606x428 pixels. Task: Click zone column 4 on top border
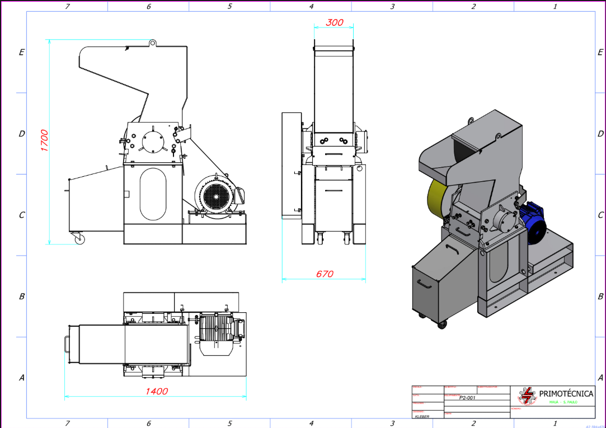pyautogui.click(x=311, y=6)
